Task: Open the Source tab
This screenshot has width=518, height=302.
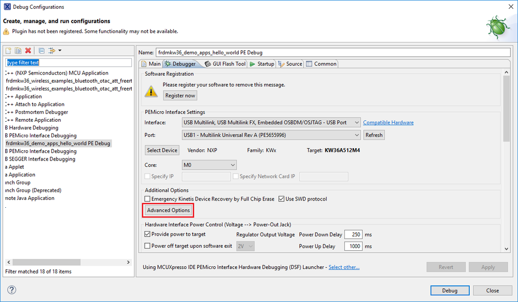Action: coord(290,64)
